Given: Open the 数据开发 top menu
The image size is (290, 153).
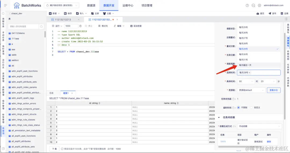Looking at the screenshot, I should [x=109, y=6].
